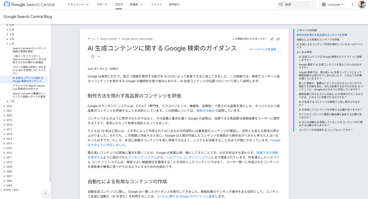The image size is (368, 199).
Task: Open the ヘルプフル コンテンツ システム link
Action: 189,157
